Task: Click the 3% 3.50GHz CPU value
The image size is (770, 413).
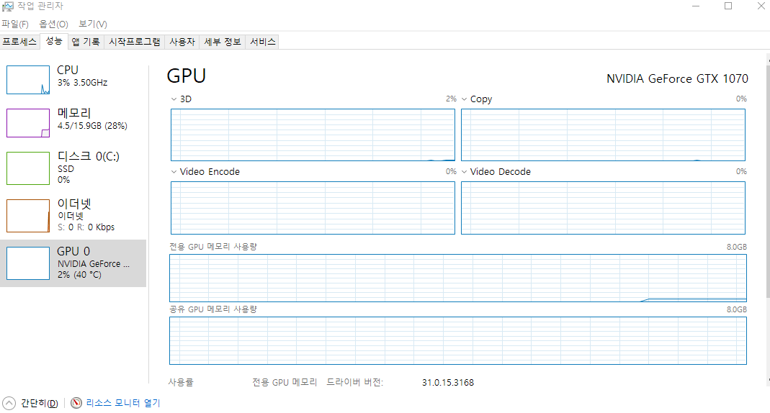Action: tap(83, 83)
